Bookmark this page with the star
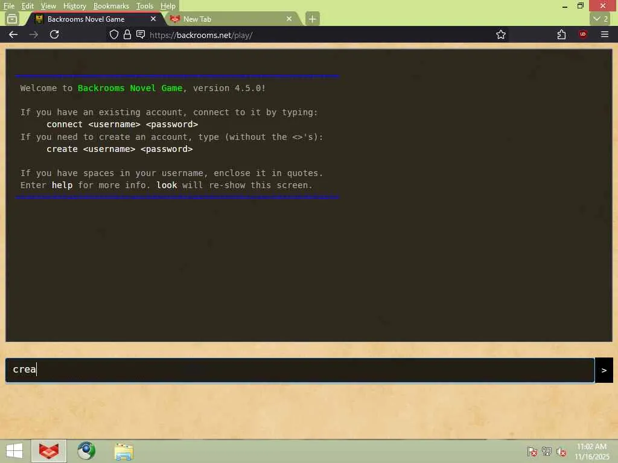Image resolution: width=618 pixels, height=463 pixels. click(x=501, y=34)
